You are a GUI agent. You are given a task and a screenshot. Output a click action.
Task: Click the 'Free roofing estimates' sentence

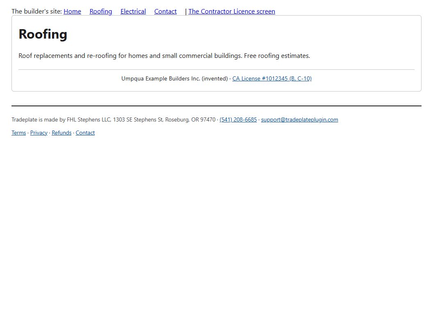(277, 55)
